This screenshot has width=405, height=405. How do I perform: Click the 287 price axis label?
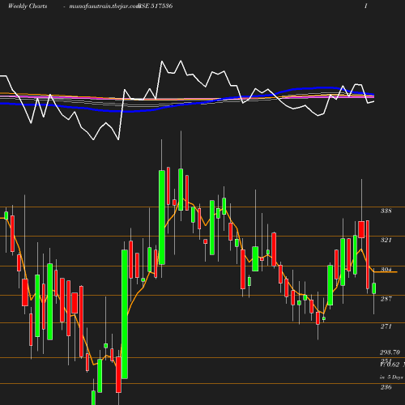(386, 299)
